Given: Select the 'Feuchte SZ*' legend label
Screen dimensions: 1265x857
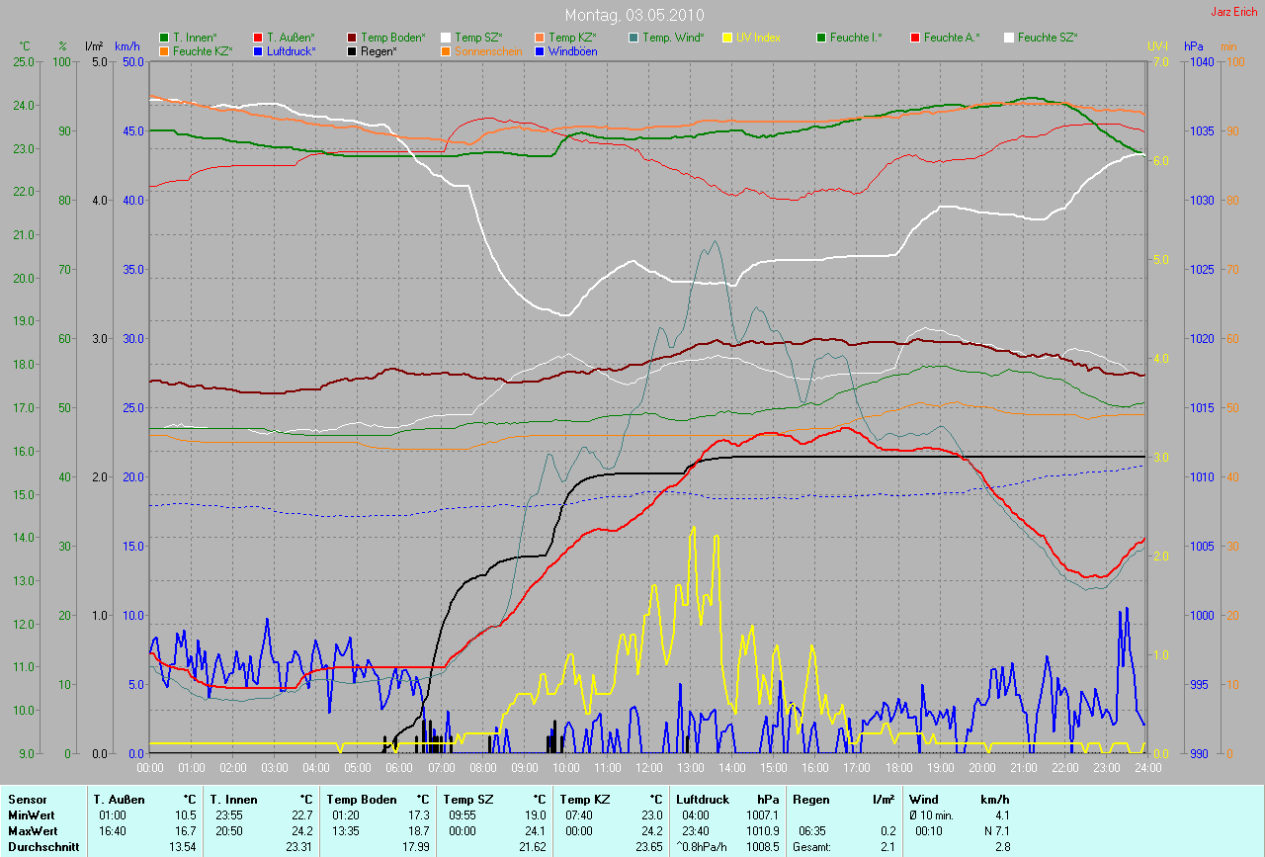Looking at the screenshot, I should [1048, 38].
